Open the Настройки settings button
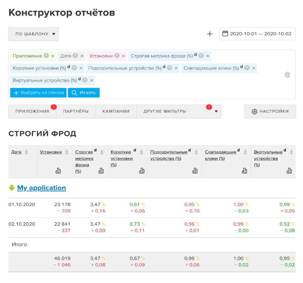The image size is (303, 283). pyautogui.click(x=270, y=111)
